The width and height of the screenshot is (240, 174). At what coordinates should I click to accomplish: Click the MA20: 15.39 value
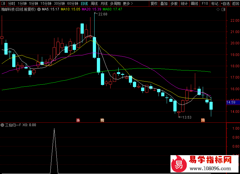click(91, 9)
